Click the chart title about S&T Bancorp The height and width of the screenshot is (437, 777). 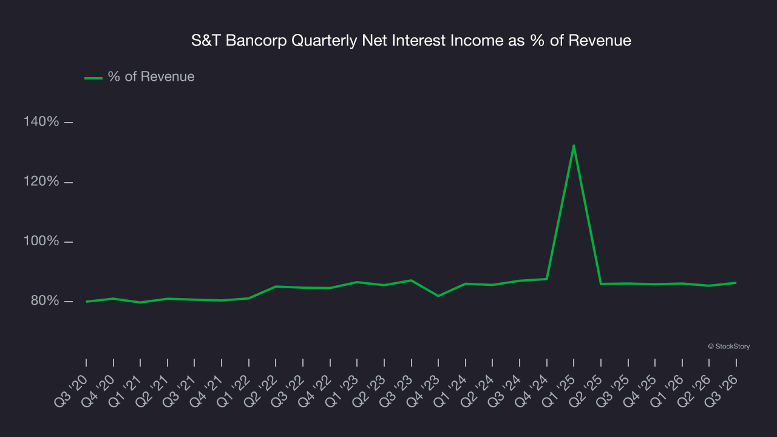pos(411,41)
